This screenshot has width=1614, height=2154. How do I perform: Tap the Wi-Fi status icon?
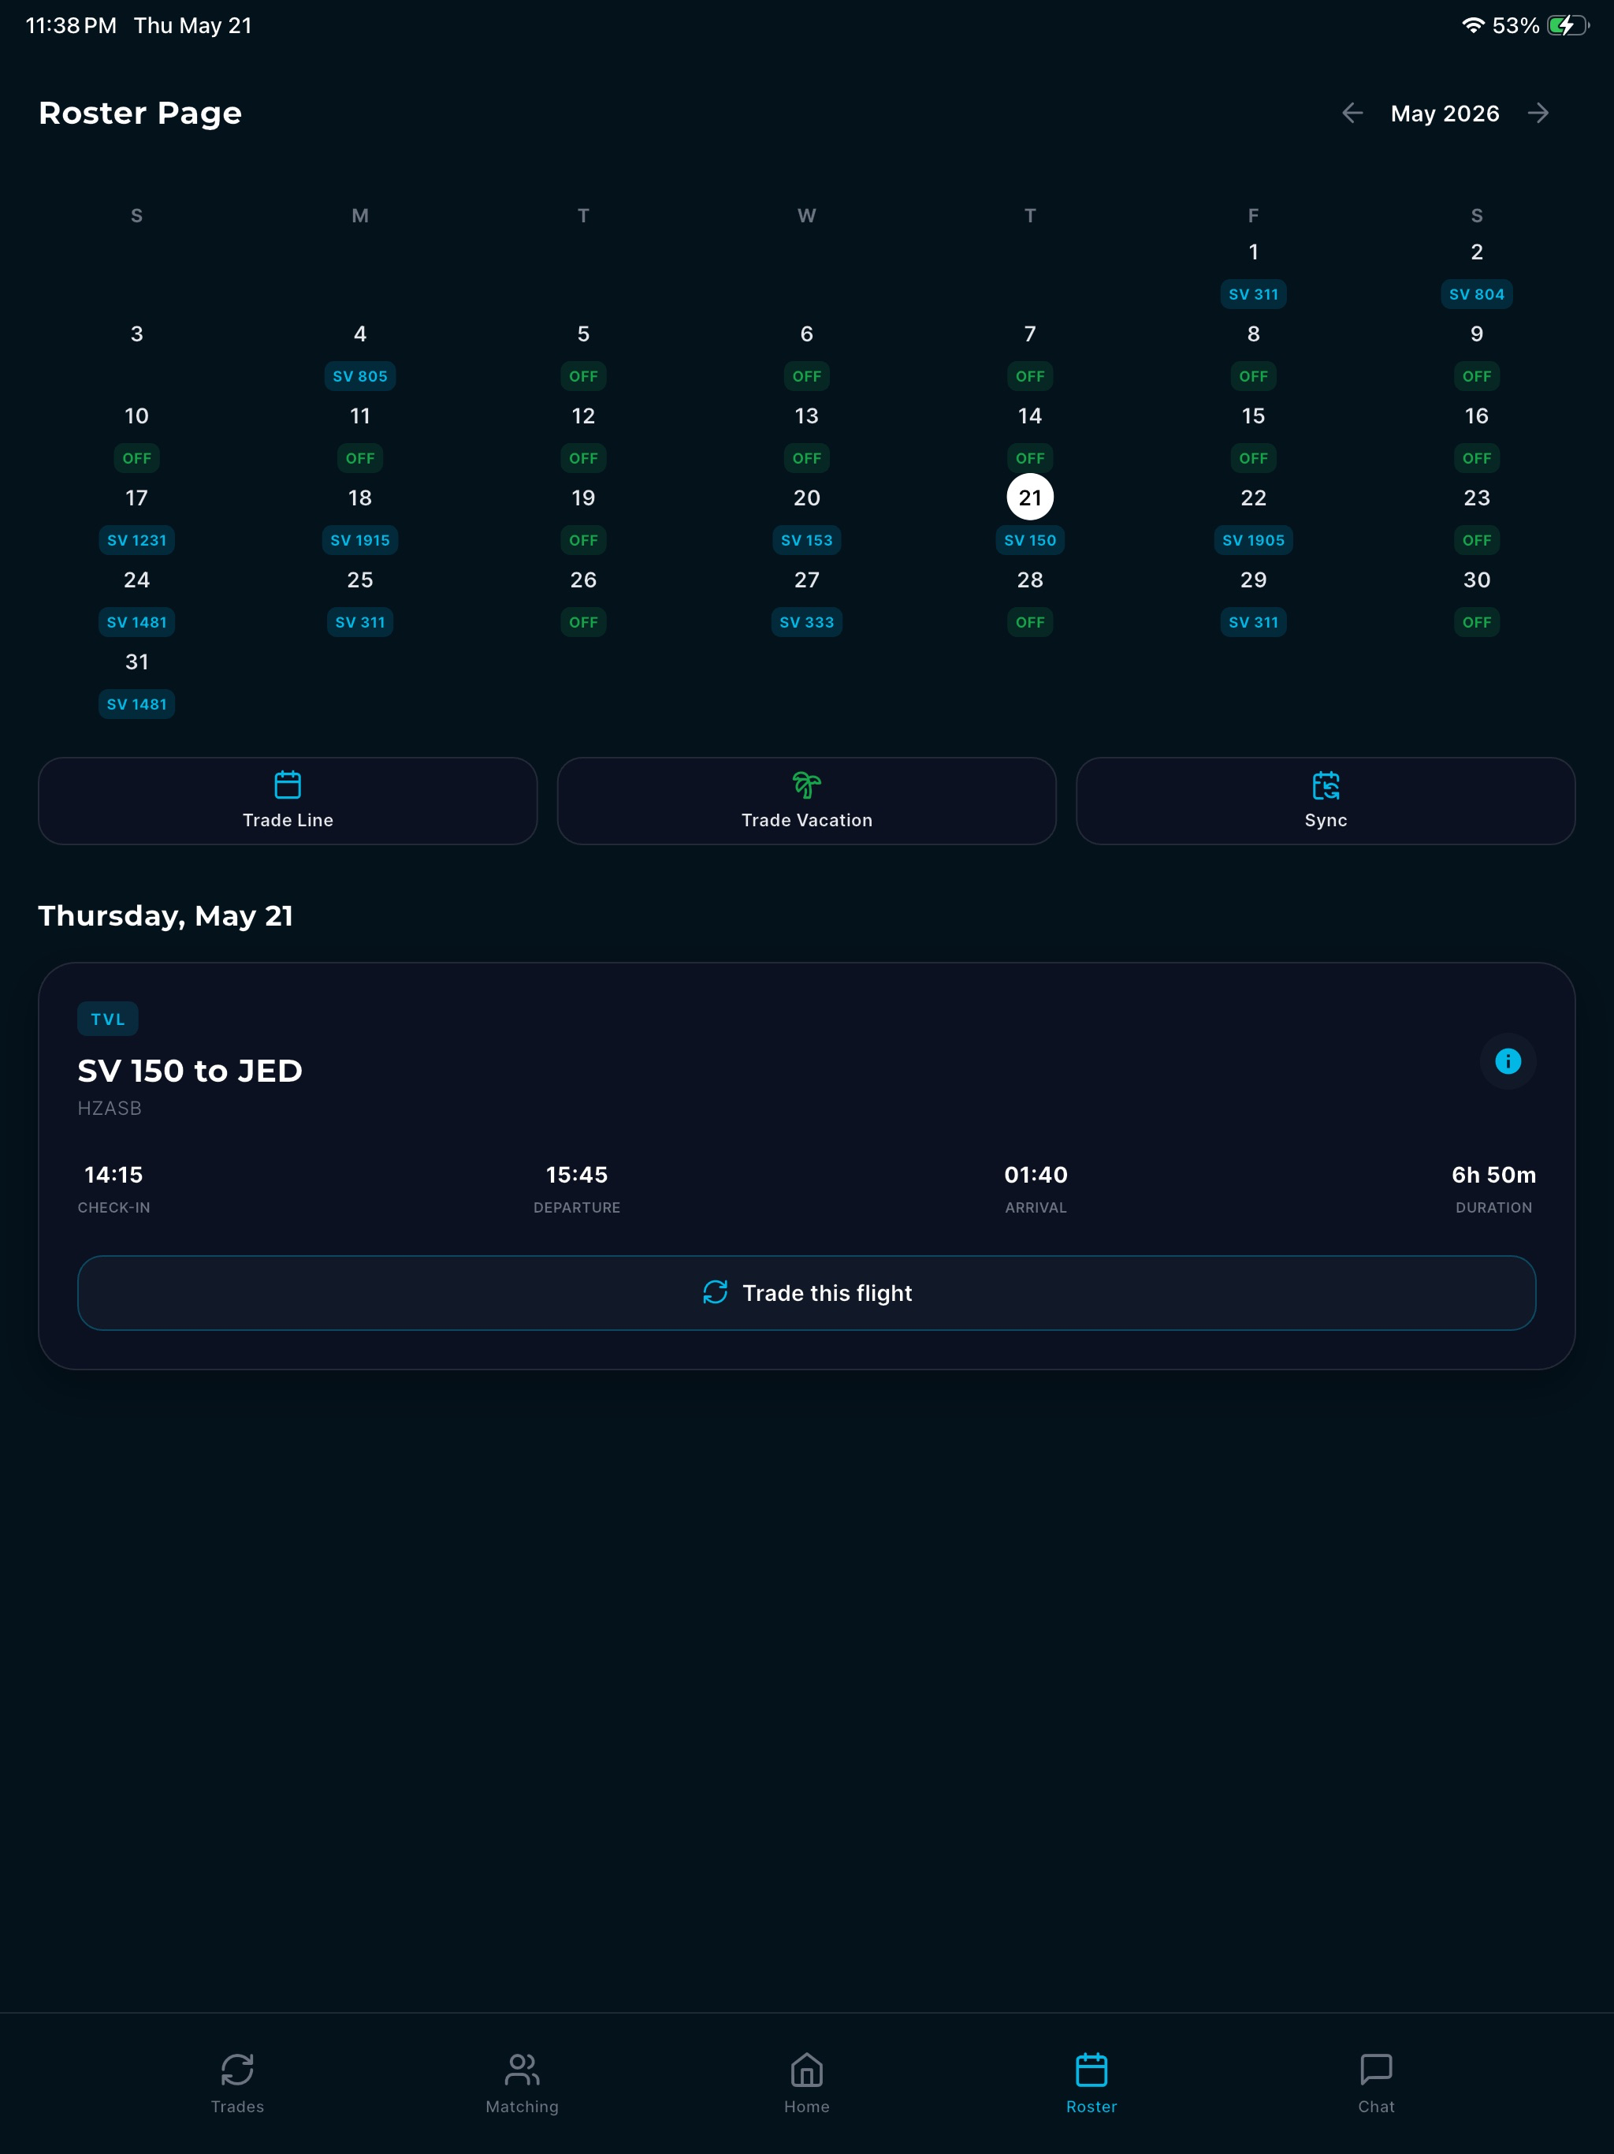point(1473,25)
